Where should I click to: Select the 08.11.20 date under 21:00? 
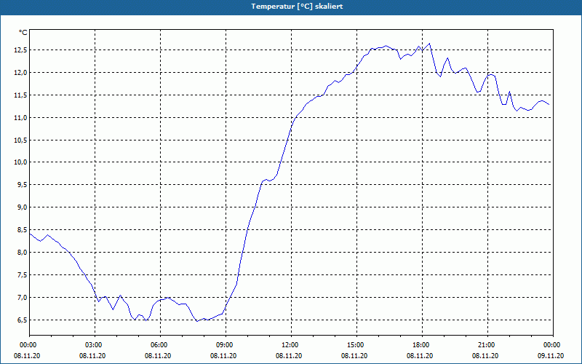click(485, 356)
